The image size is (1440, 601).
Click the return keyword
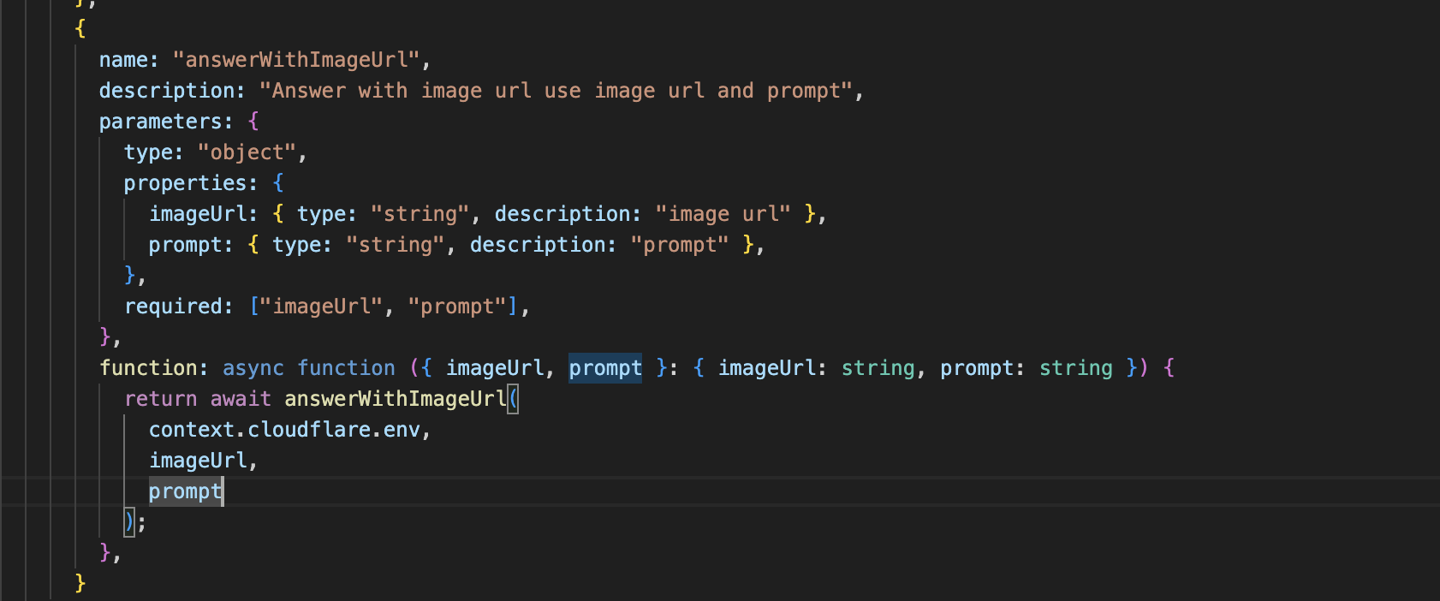tap(161, 399)
